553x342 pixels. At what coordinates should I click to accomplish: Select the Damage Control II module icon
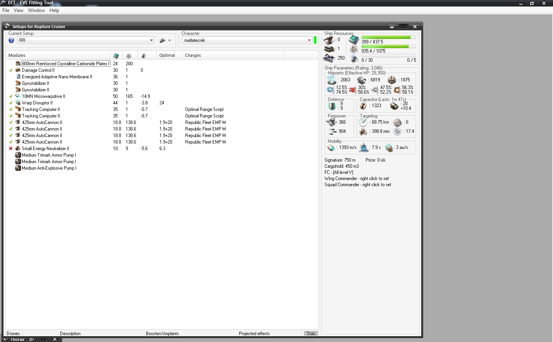(x=18, y=70)
